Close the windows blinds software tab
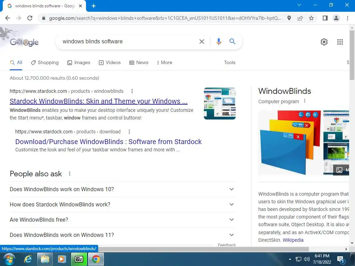 coord(80,6)
